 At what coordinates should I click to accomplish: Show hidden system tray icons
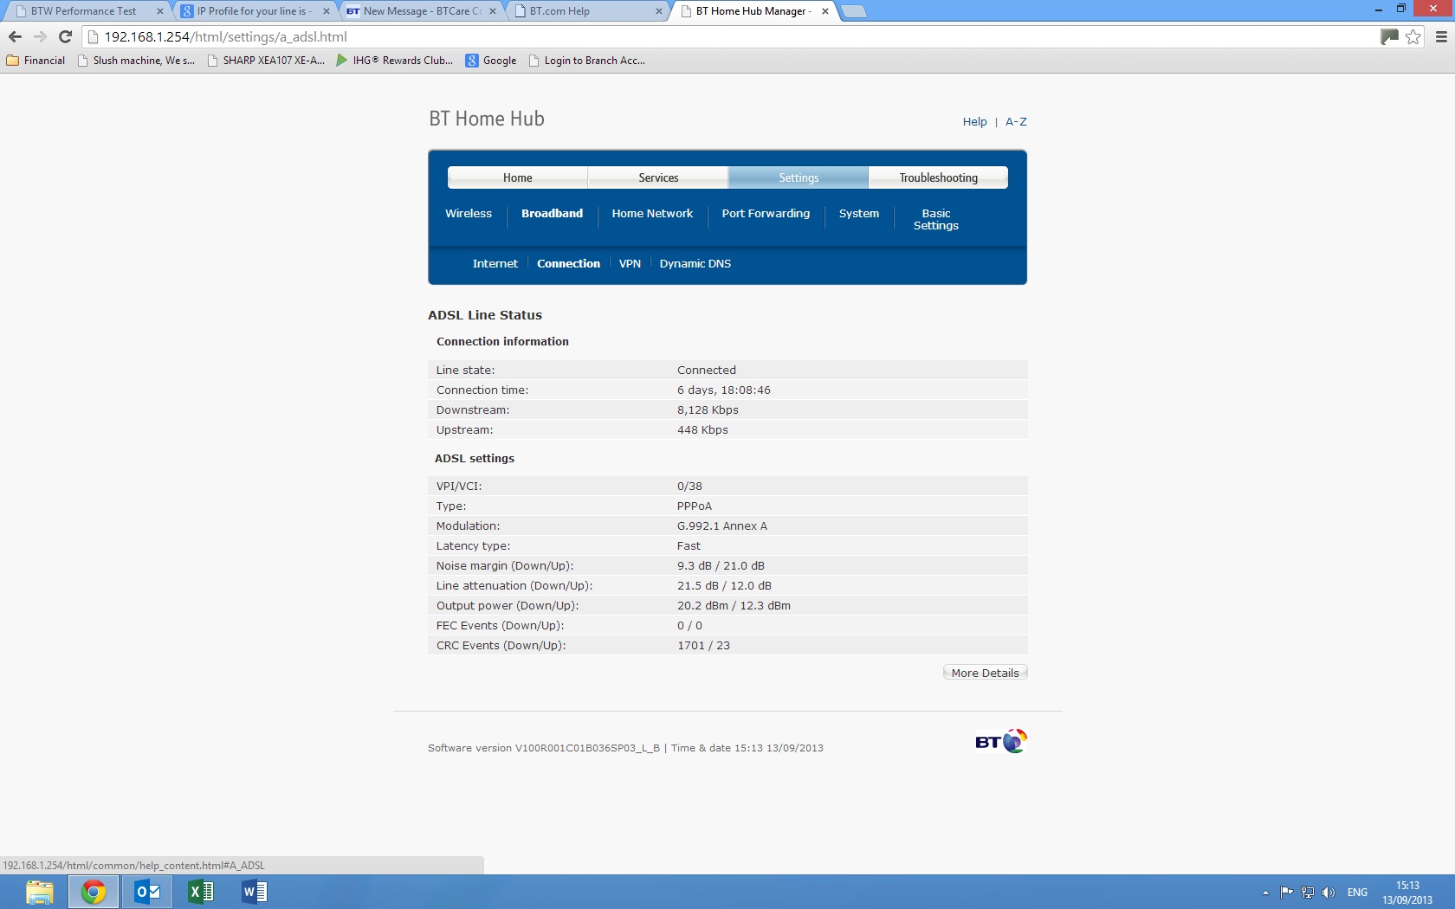pyautogui.click(x=1265, y=893)
